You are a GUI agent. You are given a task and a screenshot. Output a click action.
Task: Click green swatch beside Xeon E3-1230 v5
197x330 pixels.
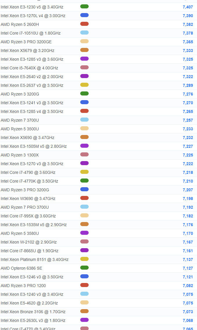click(84, 6)
